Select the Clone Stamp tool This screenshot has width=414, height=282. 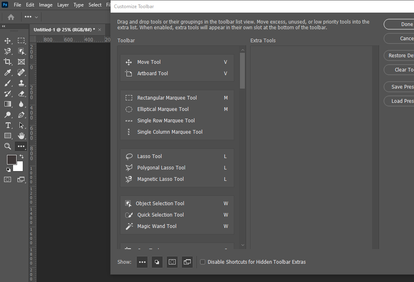click(x=22, y=83)
